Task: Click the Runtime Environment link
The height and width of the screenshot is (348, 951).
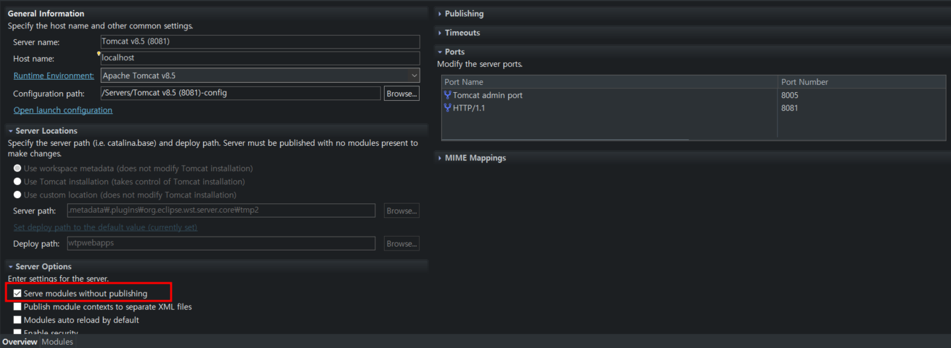Action: [54, 76]
